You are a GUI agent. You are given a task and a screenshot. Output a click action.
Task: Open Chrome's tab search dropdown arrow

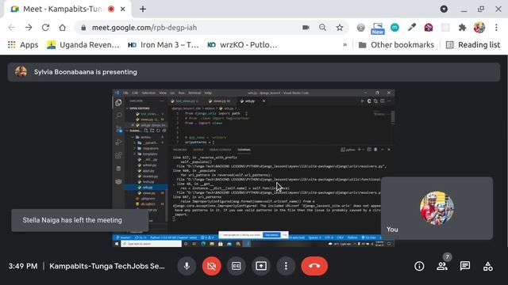pos(444,9)
